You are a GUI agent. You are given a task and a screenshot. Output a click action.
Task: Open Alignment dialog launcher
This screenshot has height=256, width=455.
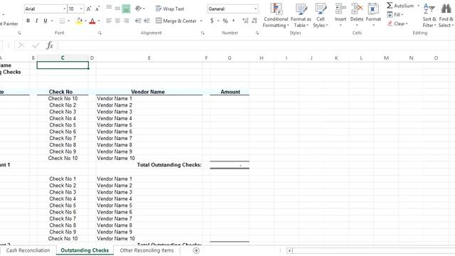point(203,33)
